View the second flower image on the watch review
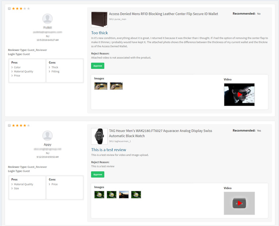Viewport: 279px width, 226px height. pos(112,195)
